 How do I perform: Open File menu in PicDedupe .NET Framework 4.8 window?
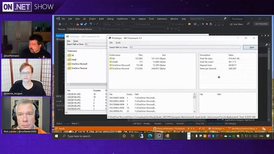pos(68,41)
